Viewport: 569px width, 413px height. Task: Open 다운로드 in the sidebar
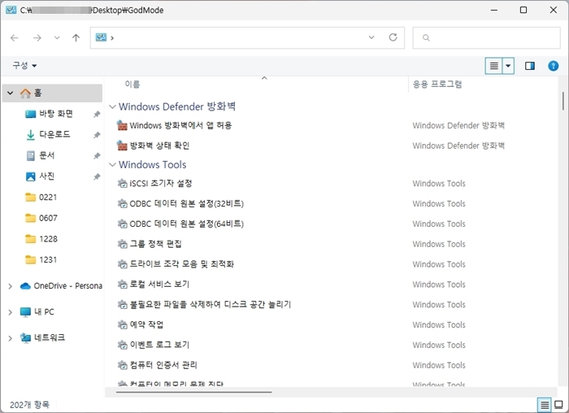(54, 135)
